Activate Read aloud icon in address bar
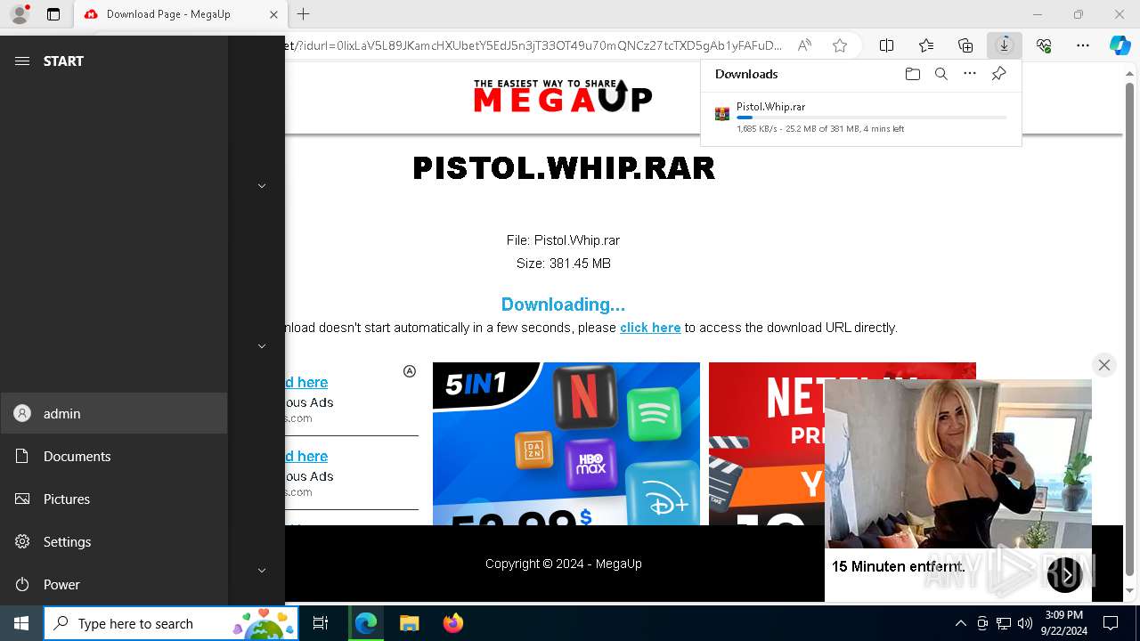This screenshot has width=1140, height=641. click(x=804, y=45)
